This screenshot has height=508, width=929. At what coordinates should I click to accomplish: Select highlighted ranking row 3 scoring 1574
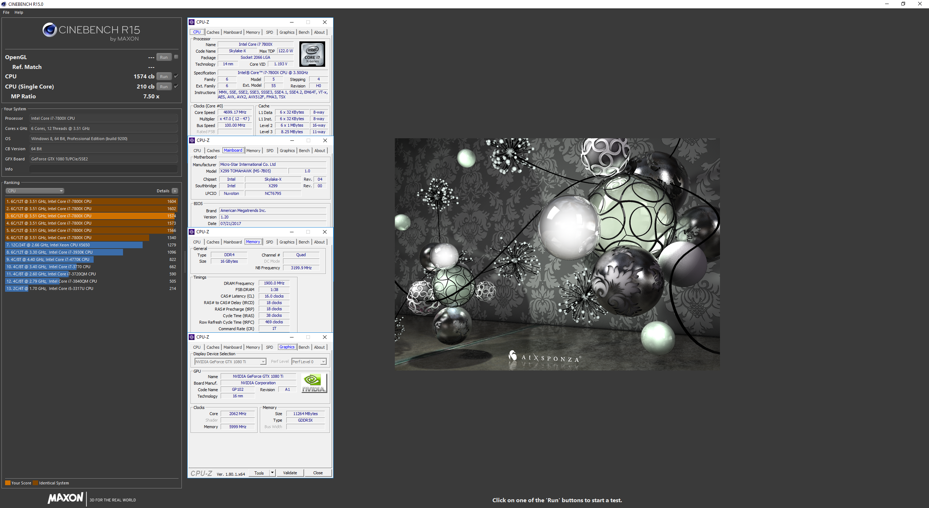coord(91,216)
